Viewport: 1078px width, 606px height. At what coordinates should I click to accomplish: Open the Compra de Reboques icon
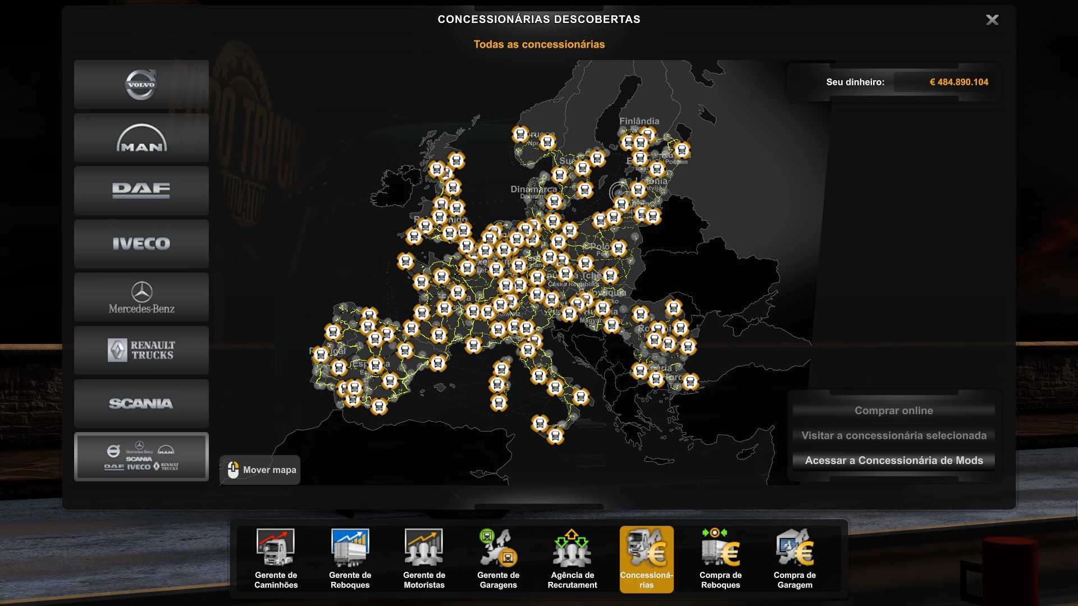coord(720,558)
